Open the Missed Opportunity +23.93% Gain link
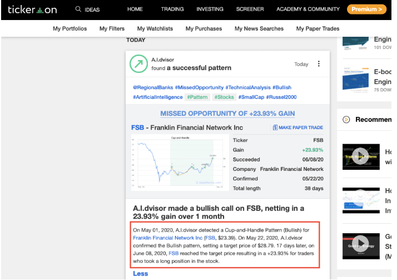397x280 pixels. (227, 113)
